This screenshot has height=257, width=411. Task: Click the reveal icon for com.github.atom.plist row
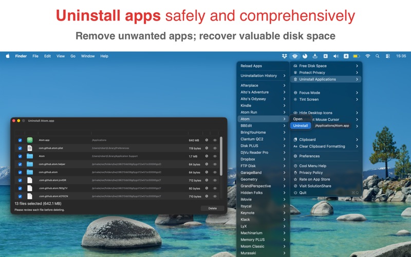coord(207,148)
